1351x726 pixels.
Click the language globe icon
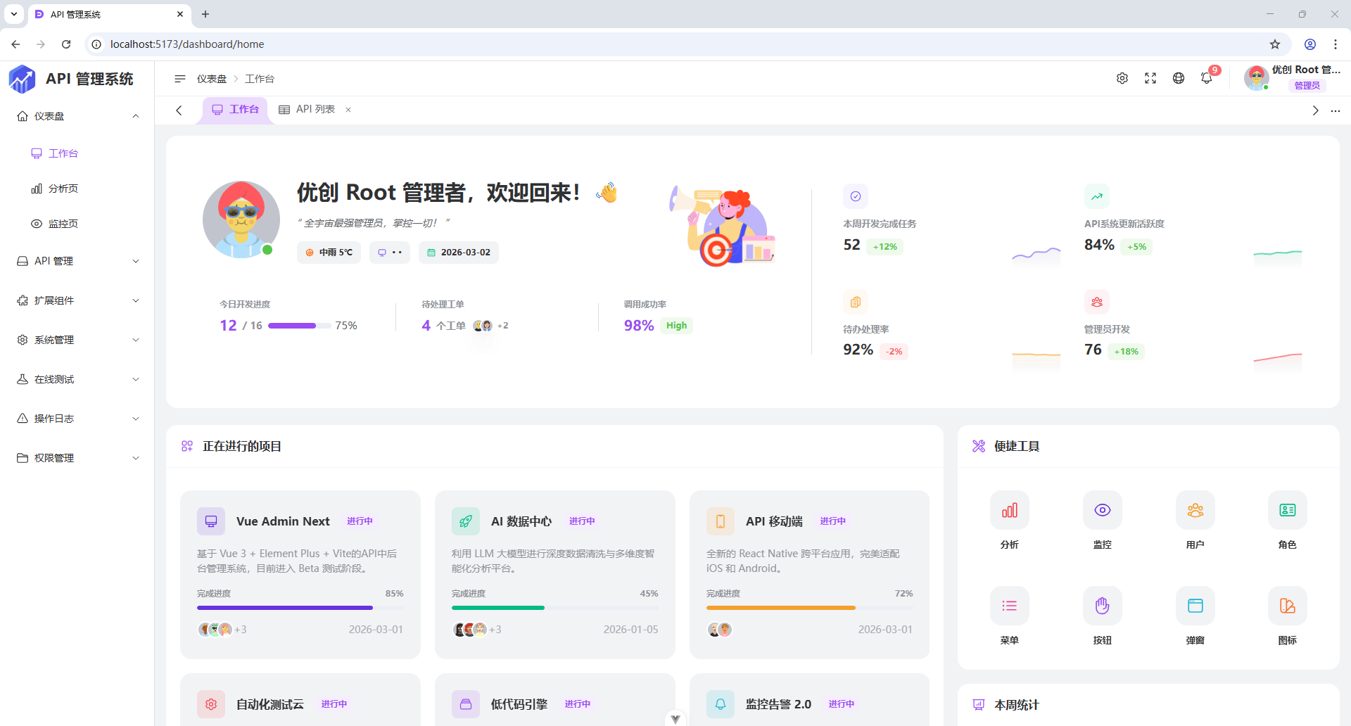click(1179, 78)
